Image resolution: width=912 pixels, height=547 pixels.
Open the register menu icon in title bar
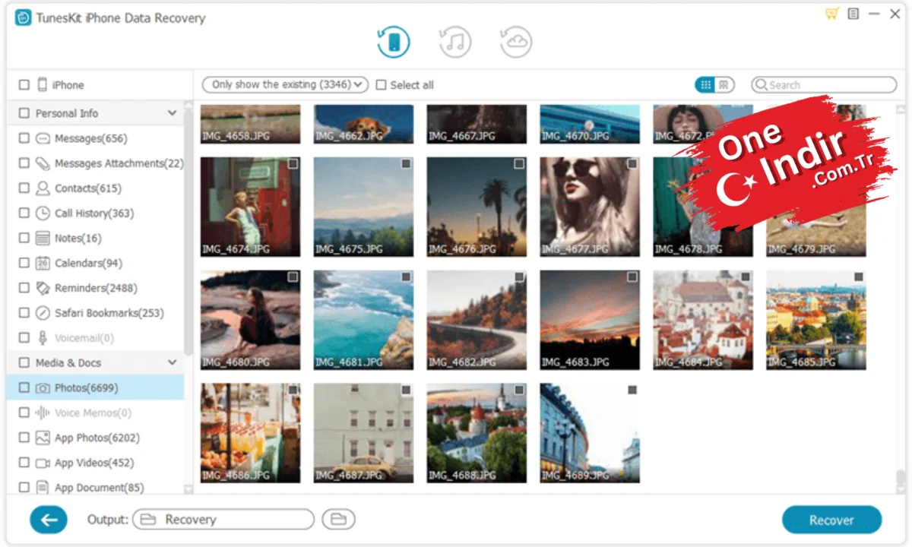(x=853, y=14)
